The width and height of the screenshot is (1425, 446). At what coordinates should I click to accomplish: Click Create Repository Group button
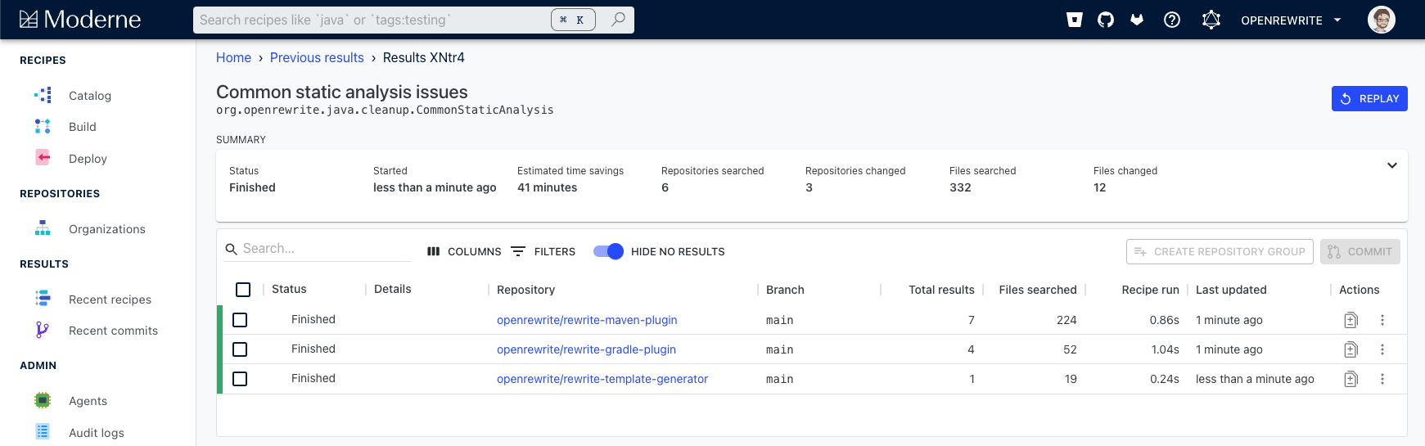1220,251
